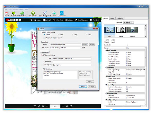This screenshot has height=115, width=153.
Task: Go to previous page button
Action: pyautogui.click(x=47, y=106)
